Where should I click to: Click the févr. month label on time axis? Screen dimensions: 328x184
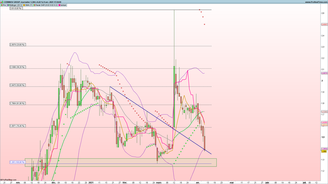pyautogui.click(x=125, y=182)
